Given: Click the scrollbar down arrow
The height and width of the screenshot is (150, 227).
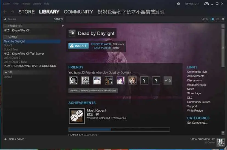Looking at the screenshot, I should click(x=223, y=133).
